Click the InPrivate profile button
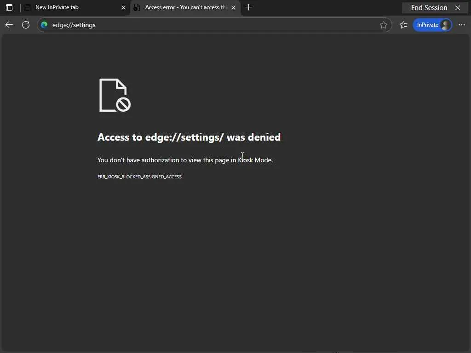The width and height of the screenshot is (471, 353). pyautogui.click(x=432, y=25)
